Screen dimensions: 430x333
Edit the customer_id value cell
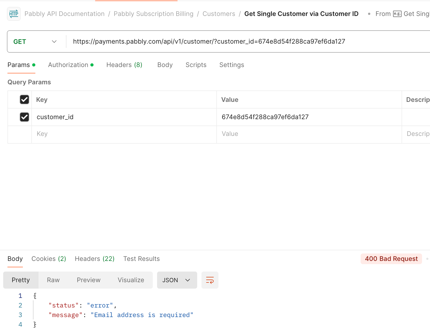pos(309,117)
